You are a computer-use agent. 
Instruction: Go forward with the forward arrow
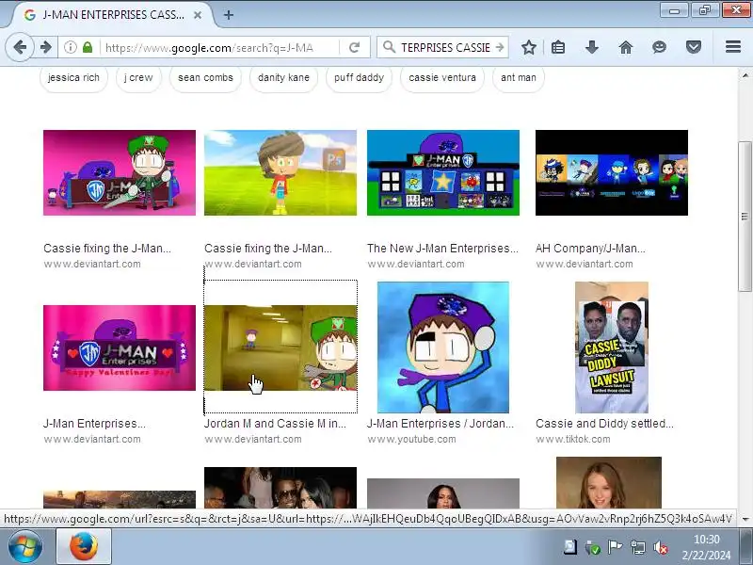tap(45, 47)
